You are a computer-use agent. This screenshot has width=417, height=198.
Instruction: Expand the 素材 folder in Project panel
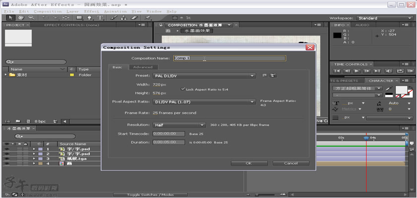5,75
